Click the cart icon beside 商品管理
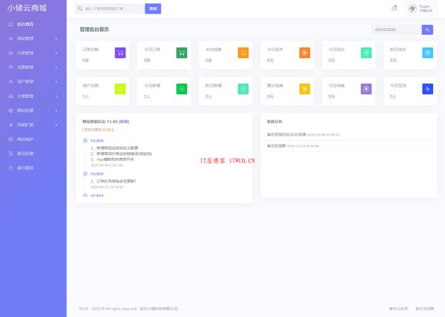Viewport: 445px width, 317px height. 11,39
